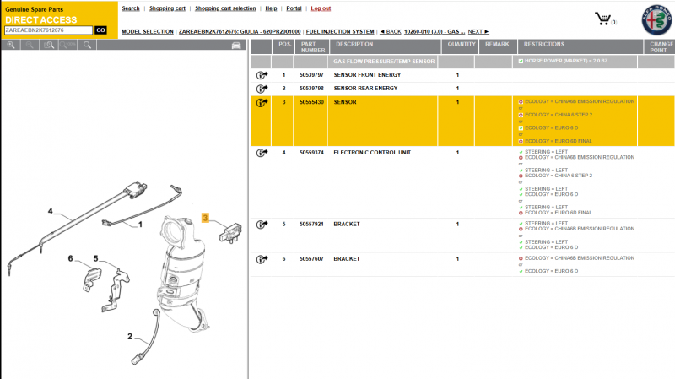
Task: Reset diagram zoom to 100%
Action: (68, 45)
